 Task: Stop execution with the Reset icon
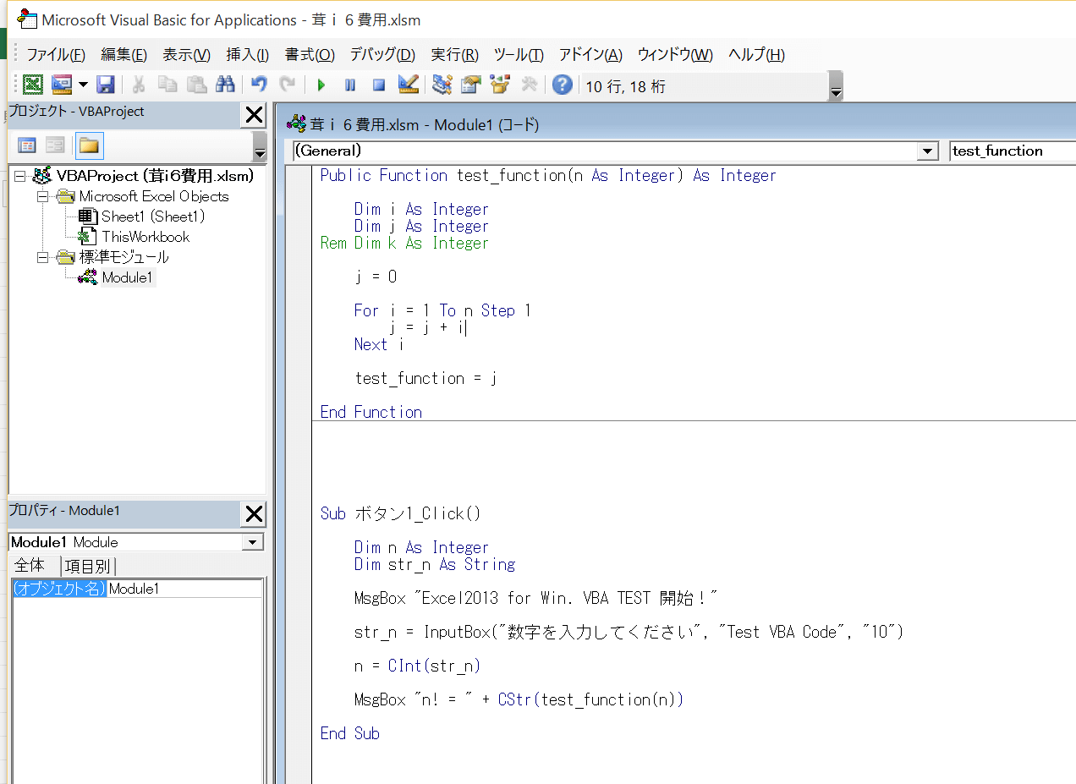379,85
